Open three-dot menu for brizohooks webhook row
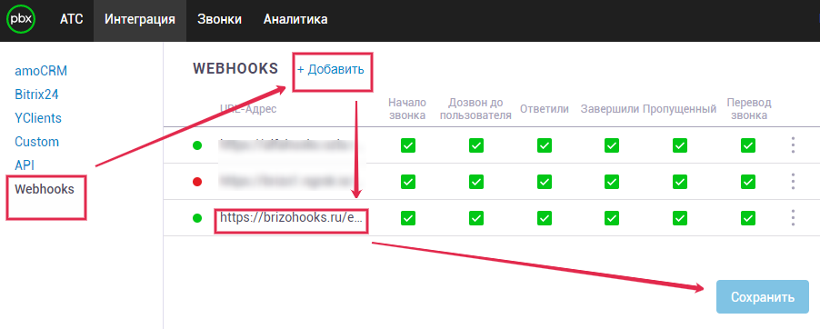 tap(794, 217)
